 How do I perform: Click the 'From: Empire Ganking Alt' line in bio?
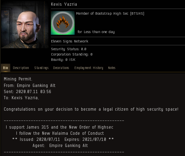pyautogui.click(x=30, y=85)
